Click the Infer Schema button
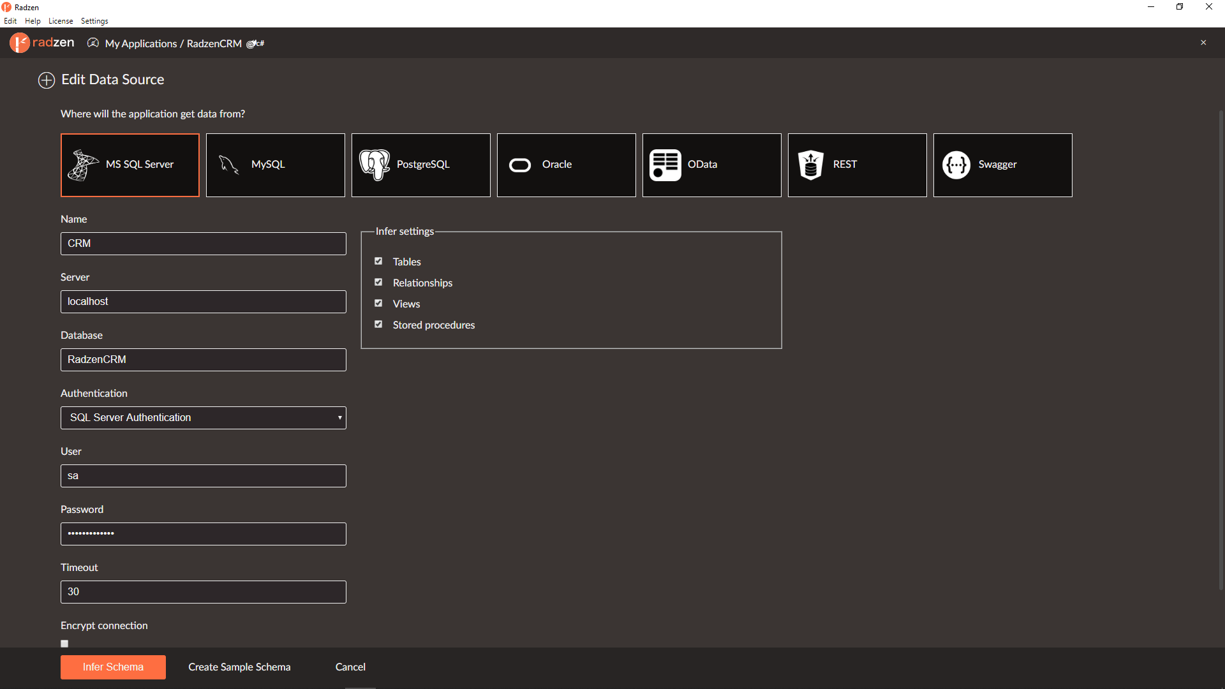The image size is (1225, 689). [113, 667]
